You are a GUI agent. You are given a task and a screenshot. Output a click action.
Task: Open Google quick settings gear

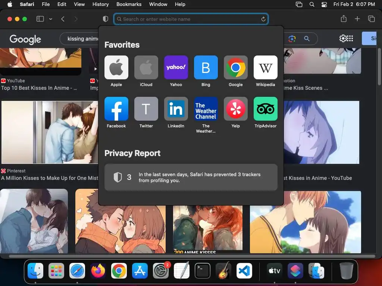[x=343, y=38]
